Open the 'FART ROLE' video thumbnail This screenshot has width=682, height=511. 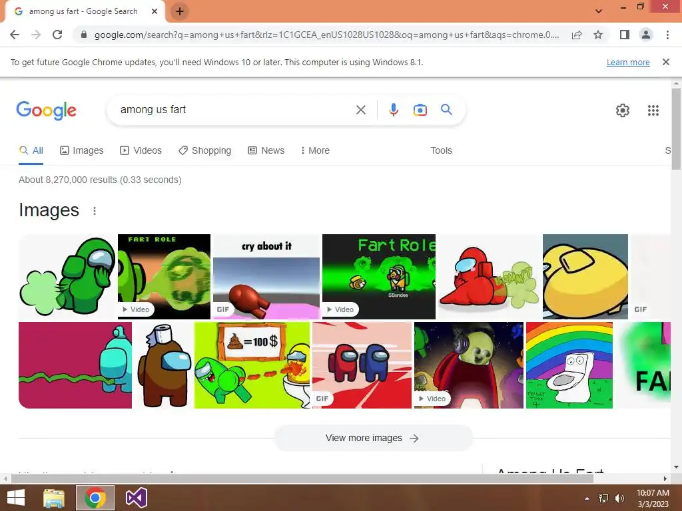tap(164, 276)
